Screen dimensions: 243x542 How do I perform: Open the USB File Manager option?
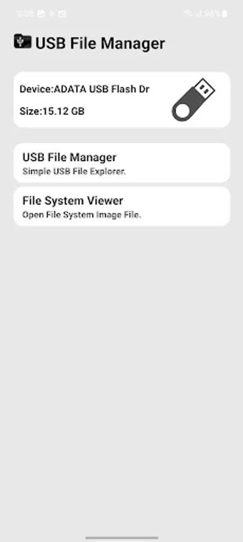tap(121, 163)
